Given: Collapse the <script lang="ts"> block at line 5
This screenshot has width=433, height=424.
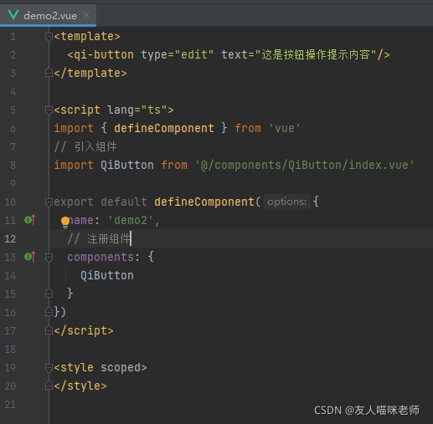Looking at the screenshot, I should [x=49, y=110].
